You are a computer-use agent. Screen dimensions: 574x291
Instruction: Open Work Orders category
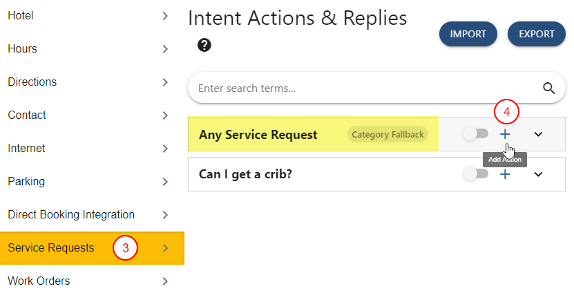(39, 281)
